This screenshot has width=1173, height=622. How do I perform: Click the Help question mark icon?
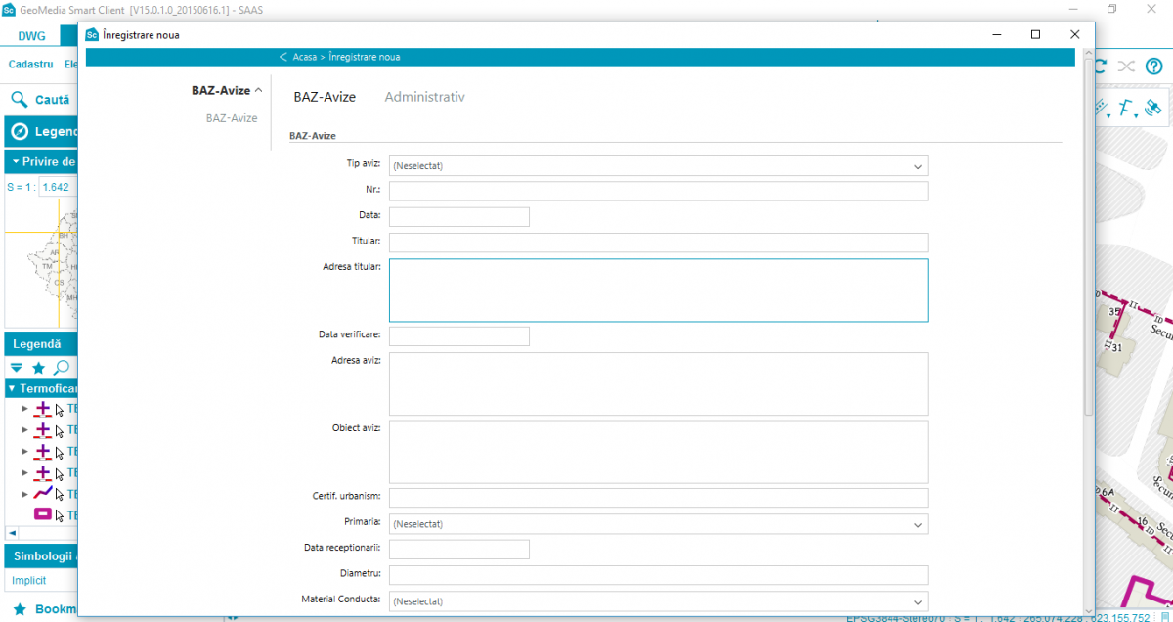[x=1153, y=67]
